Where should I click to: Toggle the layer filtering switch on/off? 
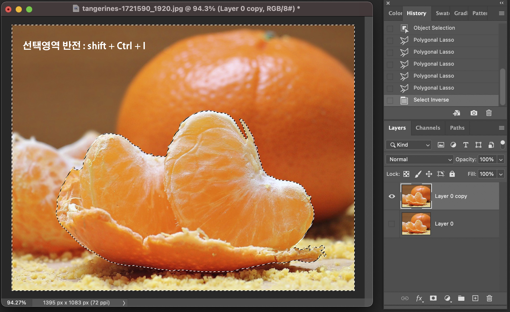(x=502, y=145)
